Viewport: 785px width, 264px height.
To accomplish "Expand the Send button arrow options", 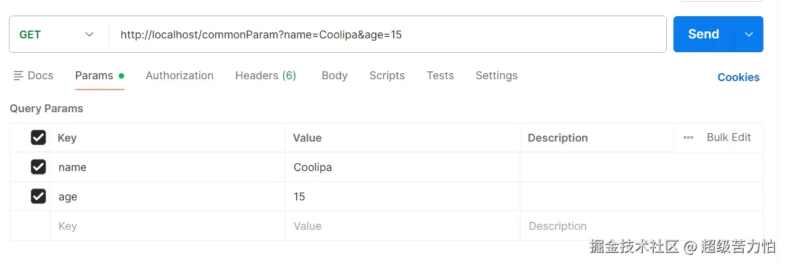I will coord(749,34).
